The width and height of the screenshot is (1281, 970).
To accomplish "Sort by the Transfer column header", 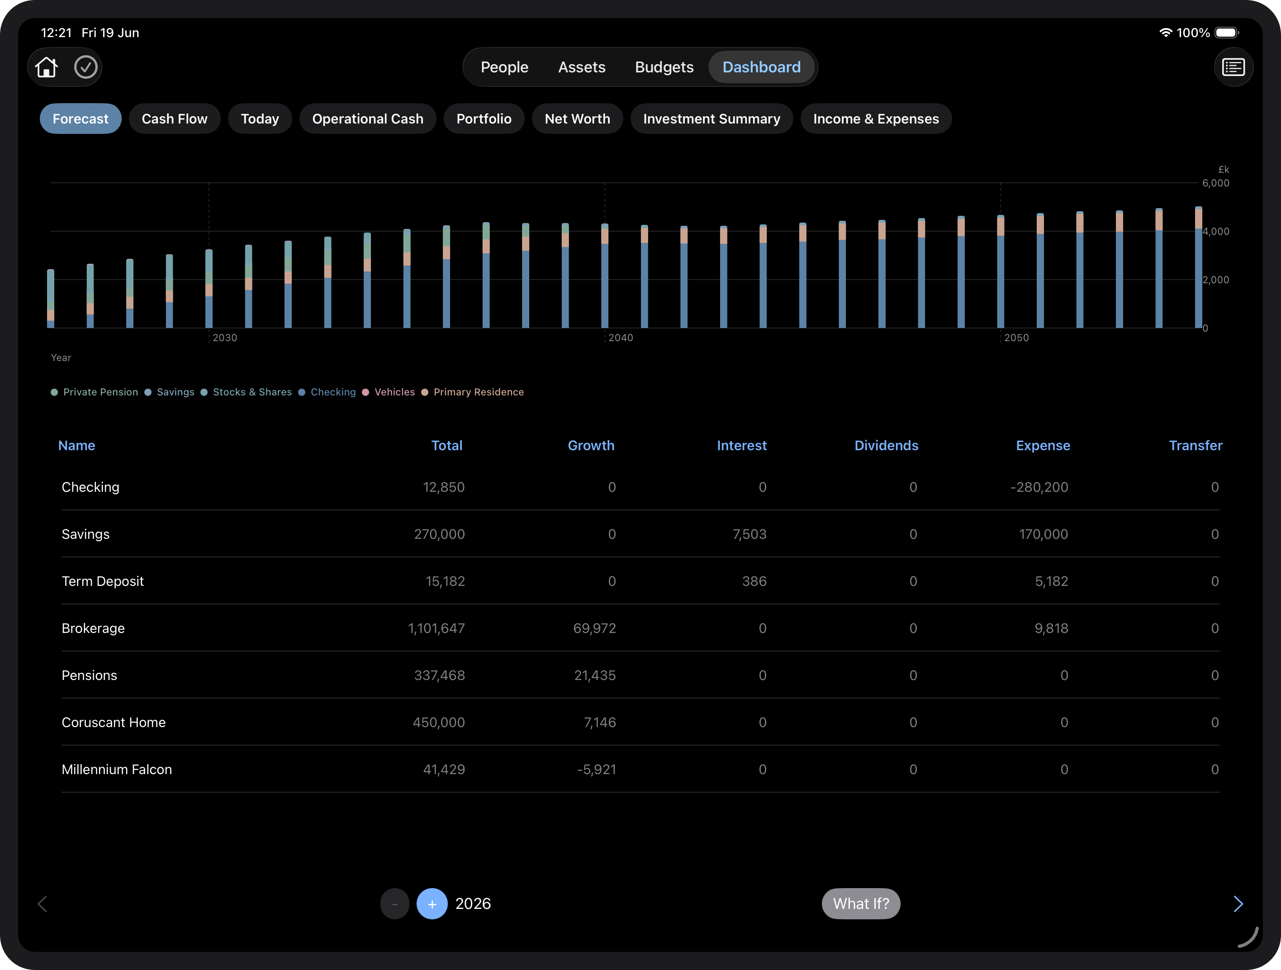I will click(x=1196, y=445).
